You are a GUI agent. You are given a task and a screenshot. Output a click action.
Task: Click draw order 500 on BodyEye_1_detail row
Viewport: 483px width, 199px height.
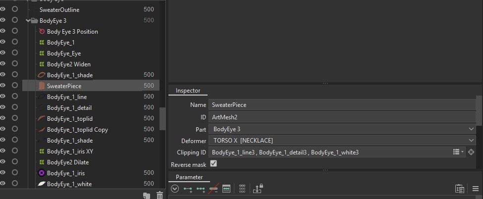click(x=149, y=107)
